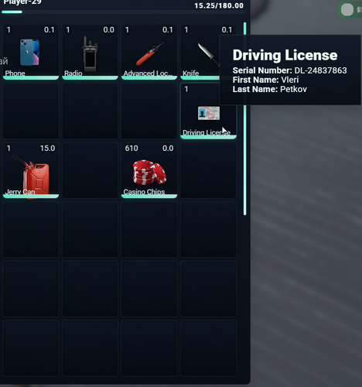Image resolution: width=362 pixels, height=387 pixels.
Task: Click the Last Name Petkov line
Action: click(x=270, y=89)
